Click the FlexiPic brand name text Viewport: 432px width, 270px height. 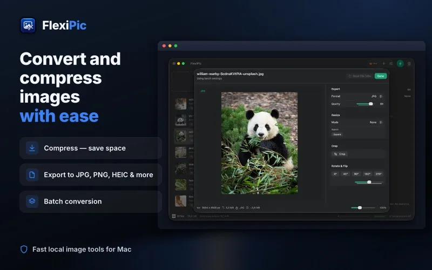[x=64, y=25]
